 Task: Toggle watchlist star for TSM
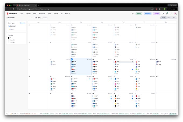click(x=132, y=62)
